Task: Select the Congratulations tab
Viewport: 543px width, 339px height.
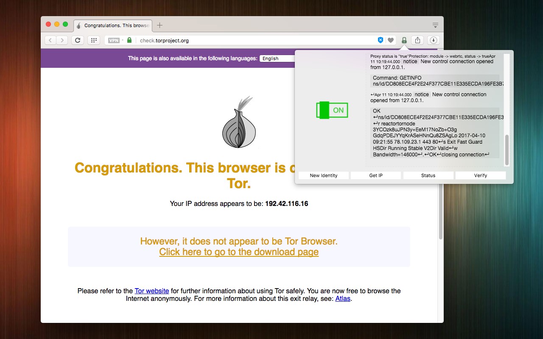Action: (112, 25)
